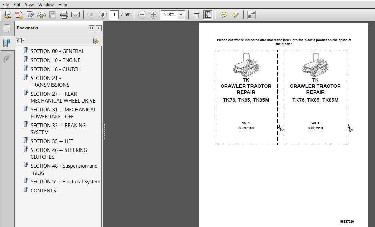Open the Edit menu

tap(17, 5)
